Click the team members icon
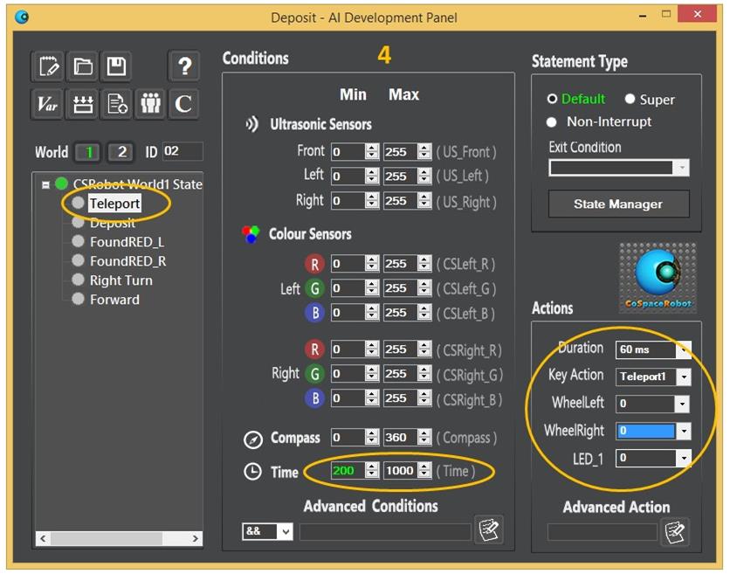The image size is (730, 574). 150,104
